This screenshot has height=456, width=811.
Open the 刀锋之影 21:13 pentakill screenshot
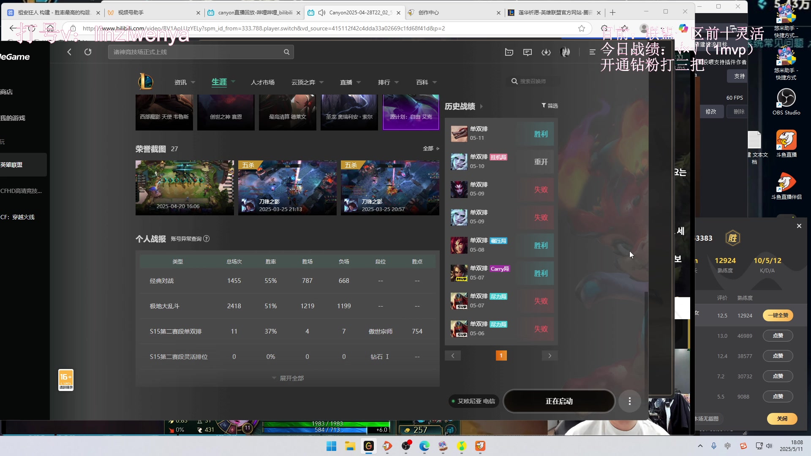tap(287, 187)
